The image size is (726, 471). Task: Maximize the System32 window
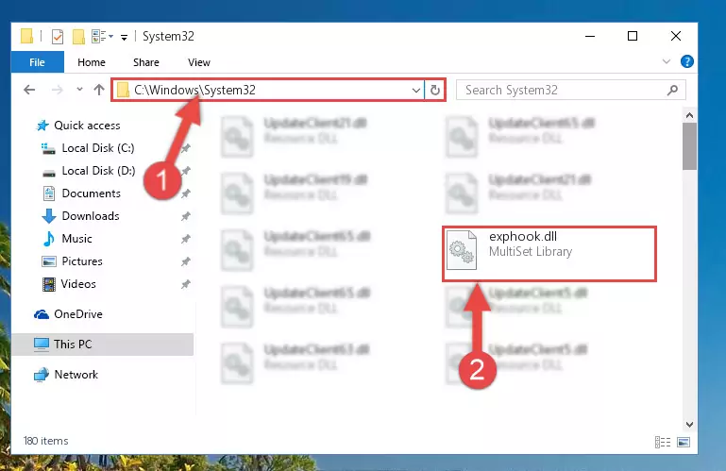coord(633,36)
